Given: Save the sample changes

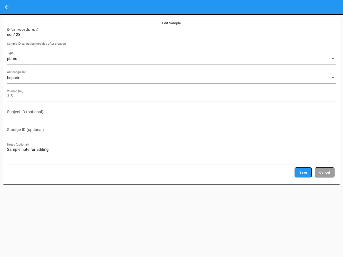Looking at the screenshot, I should [x=303, y=172].
